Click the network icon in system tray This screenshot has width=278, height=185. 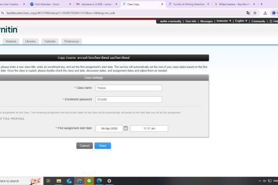[x=270, y=181]
